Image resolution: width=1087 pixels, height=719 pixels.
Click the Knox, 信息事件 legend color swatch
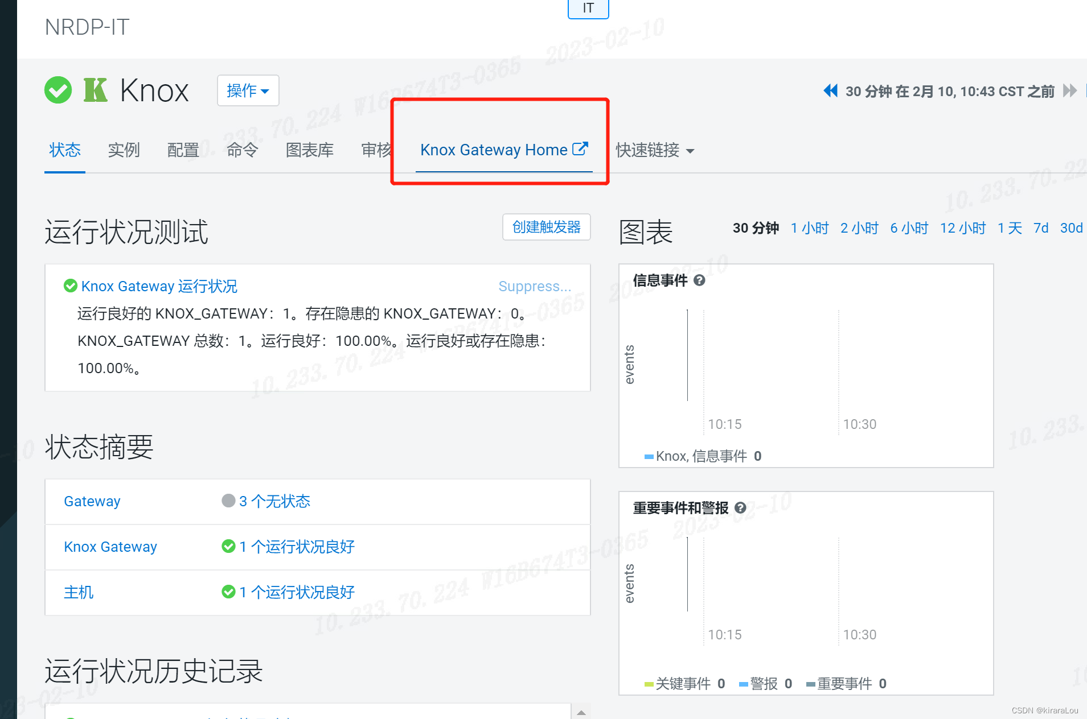(x=649, y=457)
